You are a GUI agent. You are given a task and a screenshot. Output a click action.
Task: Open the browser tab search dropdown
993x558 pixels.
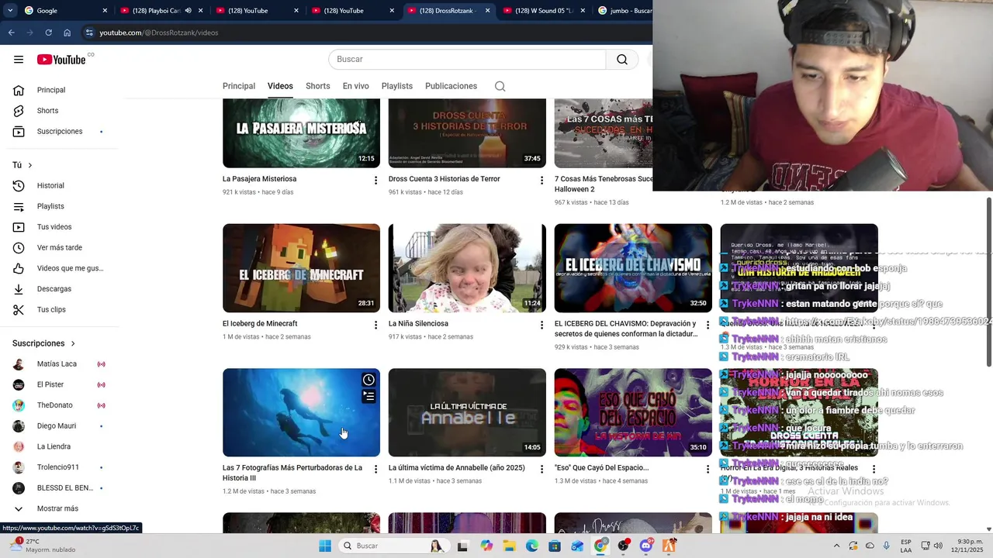(x=9, y=11)
